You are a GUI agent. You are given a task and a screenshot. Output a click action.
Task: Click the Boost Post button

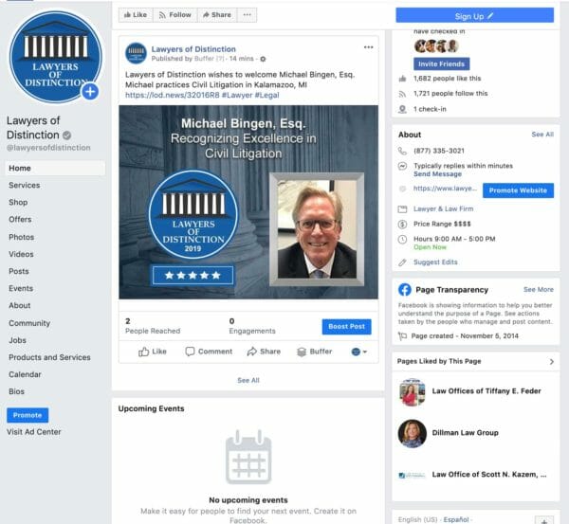346,326
